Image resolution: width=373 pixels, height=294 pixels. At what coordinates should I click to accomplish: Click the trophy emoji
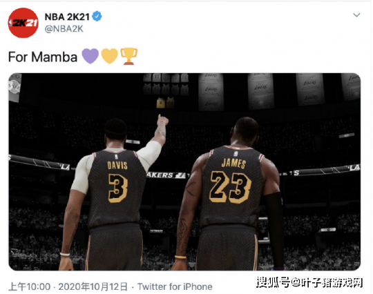(x=128, y=56)
